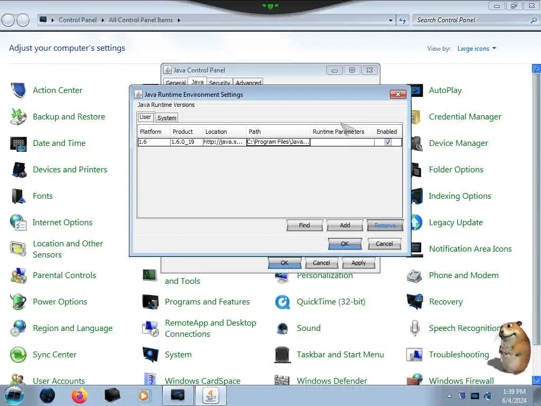This screenshot has width=541, height=406.
Task: Click the Windows Start orb button
Action: tap(14, 395)
